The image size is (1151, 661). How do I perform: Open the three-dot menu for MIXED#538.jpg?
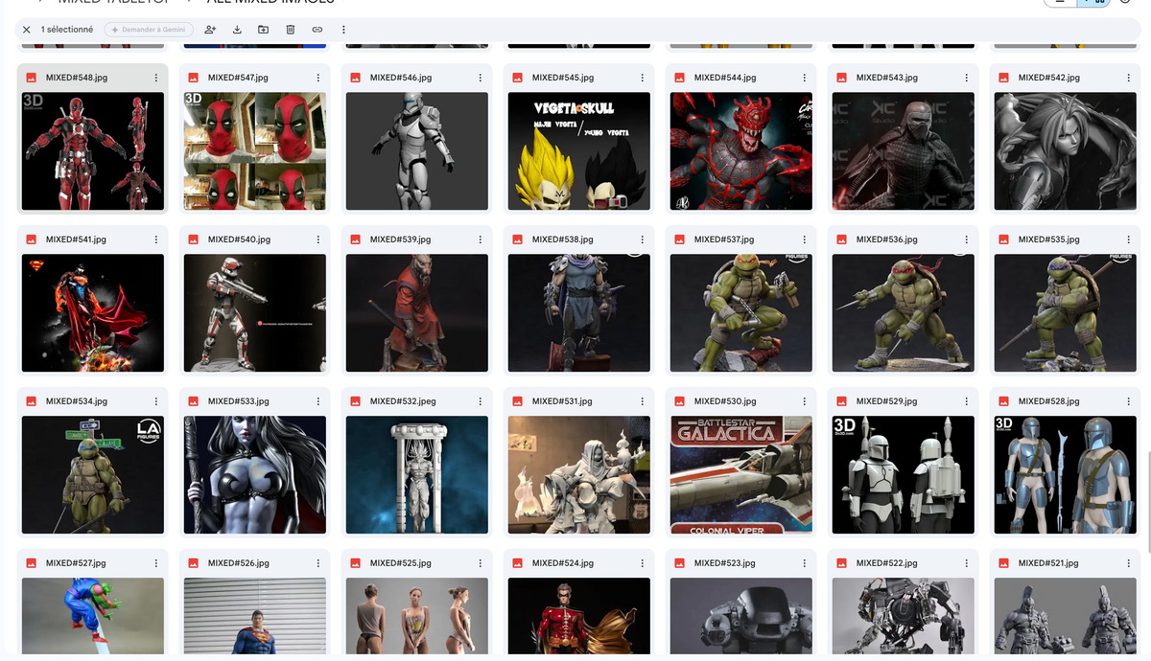pyautogui.click(x=643, y=239)
